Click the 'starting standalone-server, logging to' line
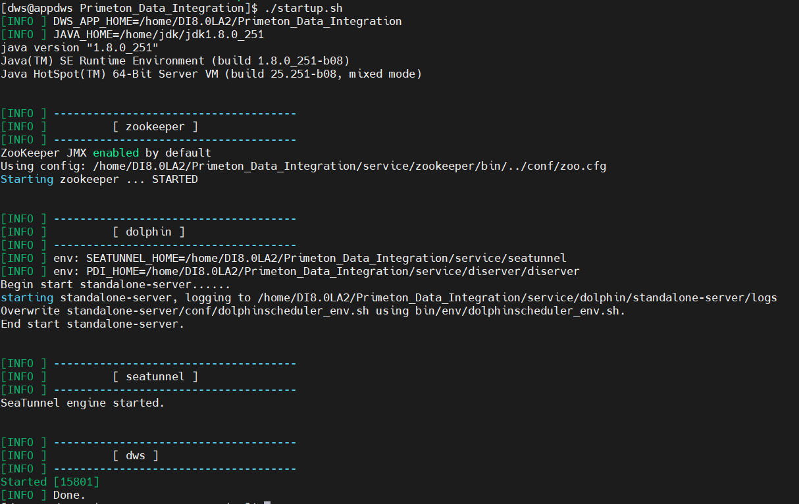 pos(389,297)
